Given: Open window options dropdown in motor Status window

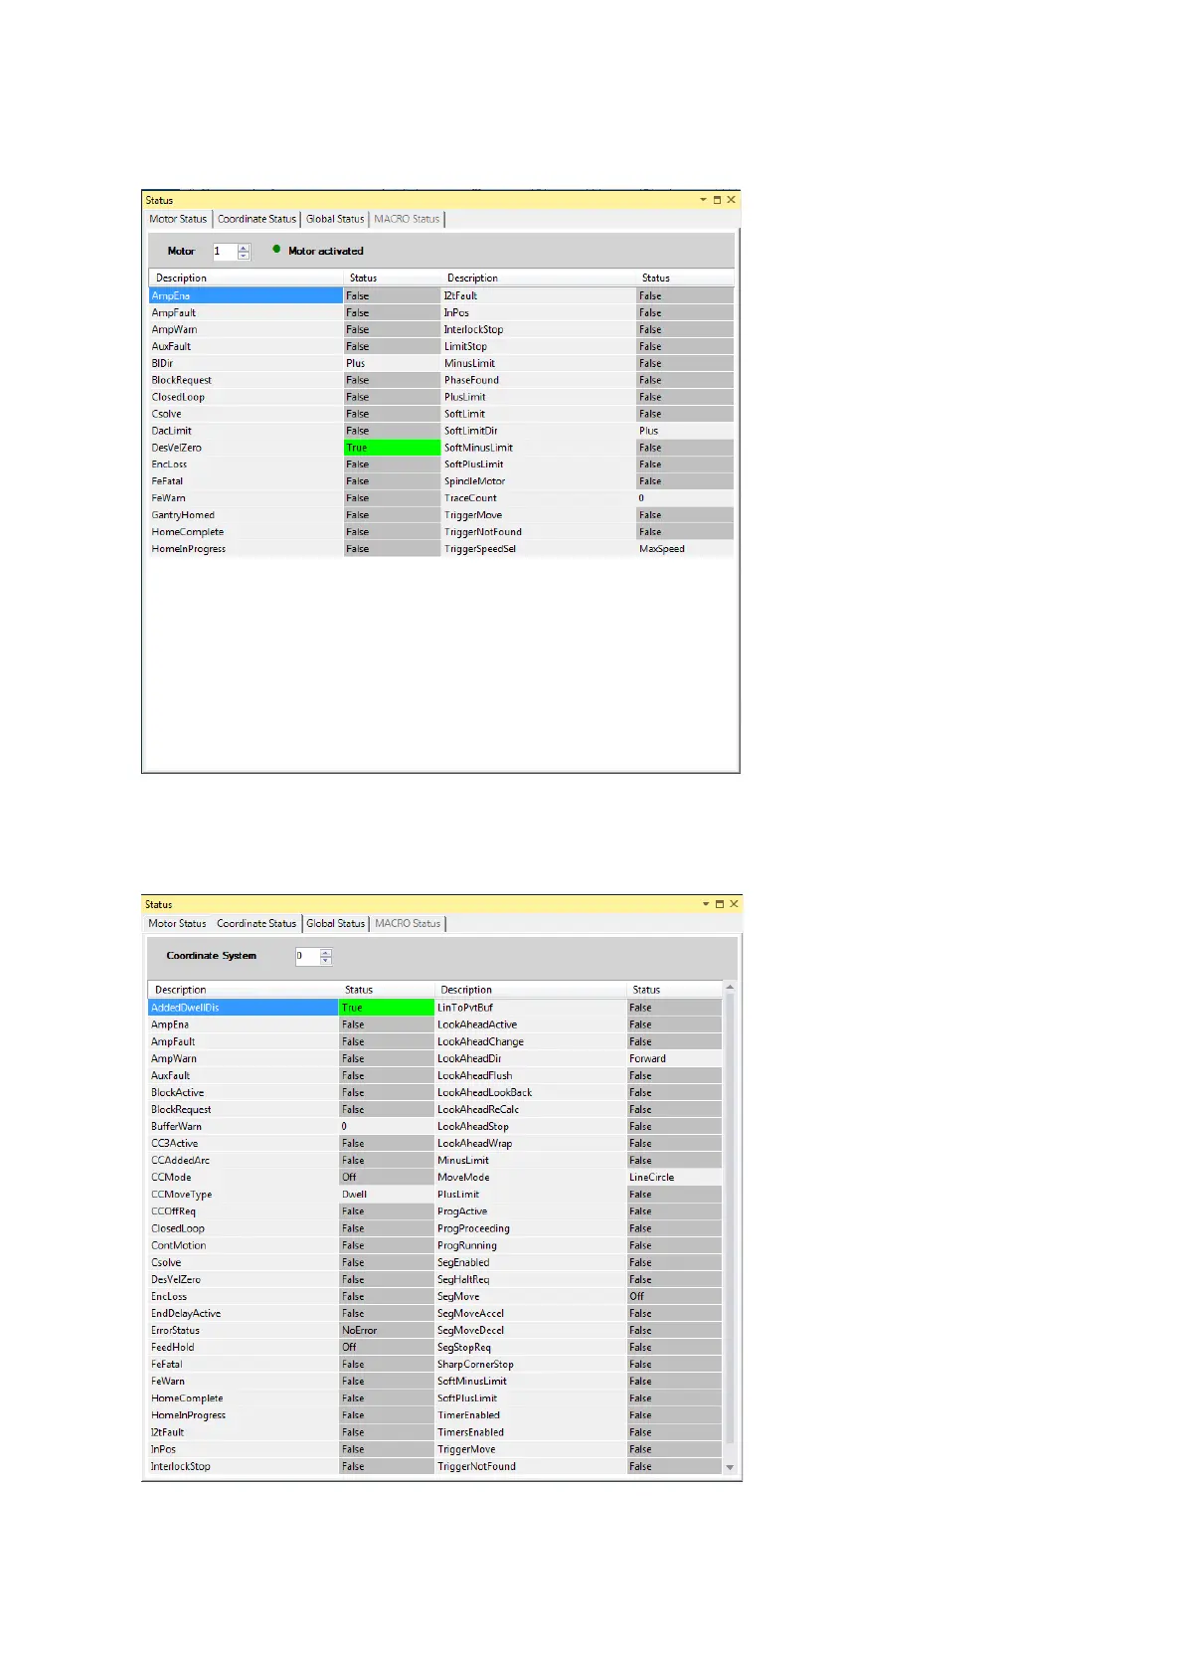Looking at the screenshot, I should 703,200.
